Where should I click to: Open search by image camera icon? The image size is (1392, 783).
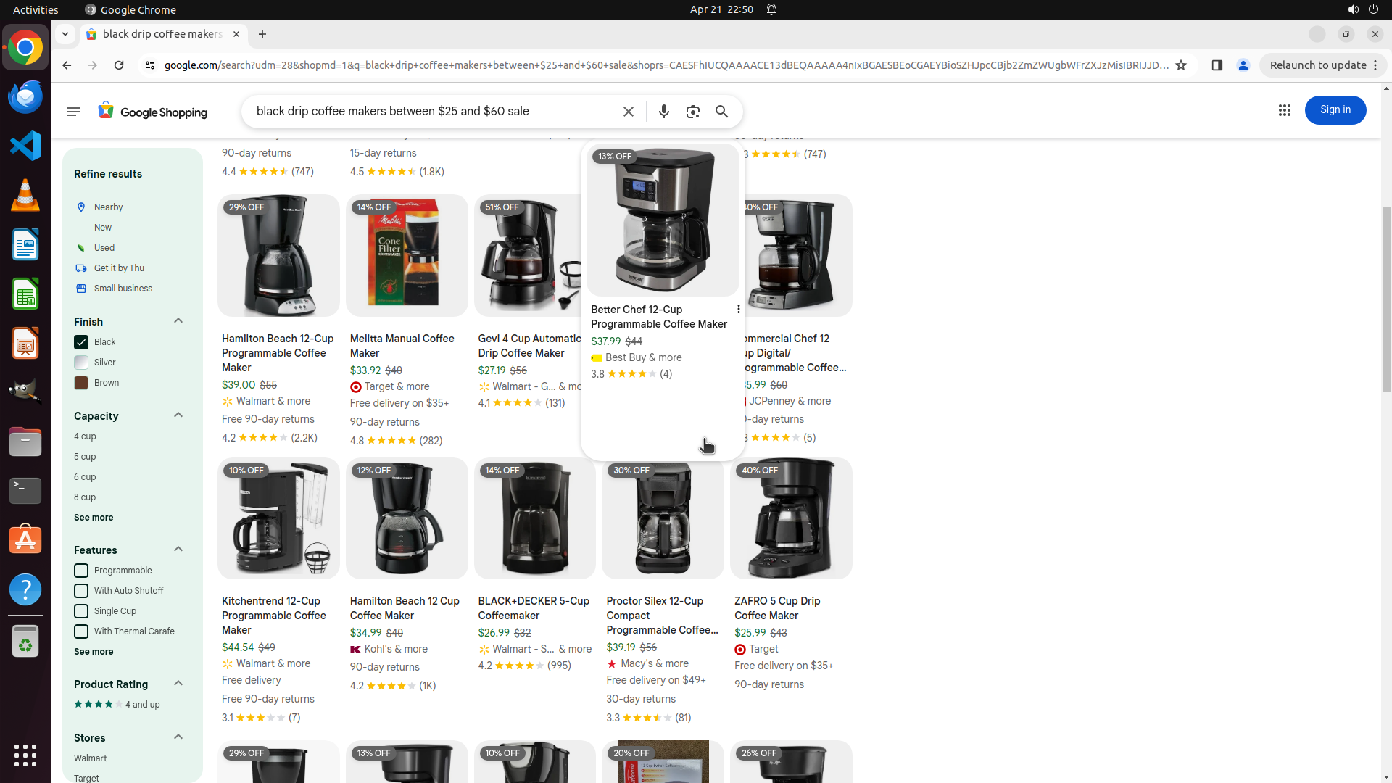point(692,112)
